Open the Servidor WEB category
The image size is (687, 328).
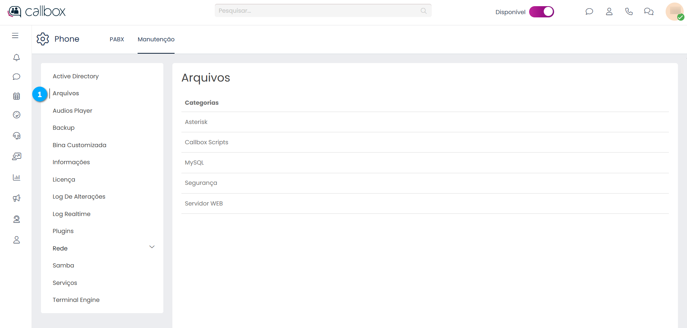(x=204, y=204)
